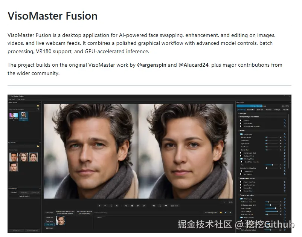Toggle fullscreen view icon under preview

pyautogui.click(x=160, y=206)
